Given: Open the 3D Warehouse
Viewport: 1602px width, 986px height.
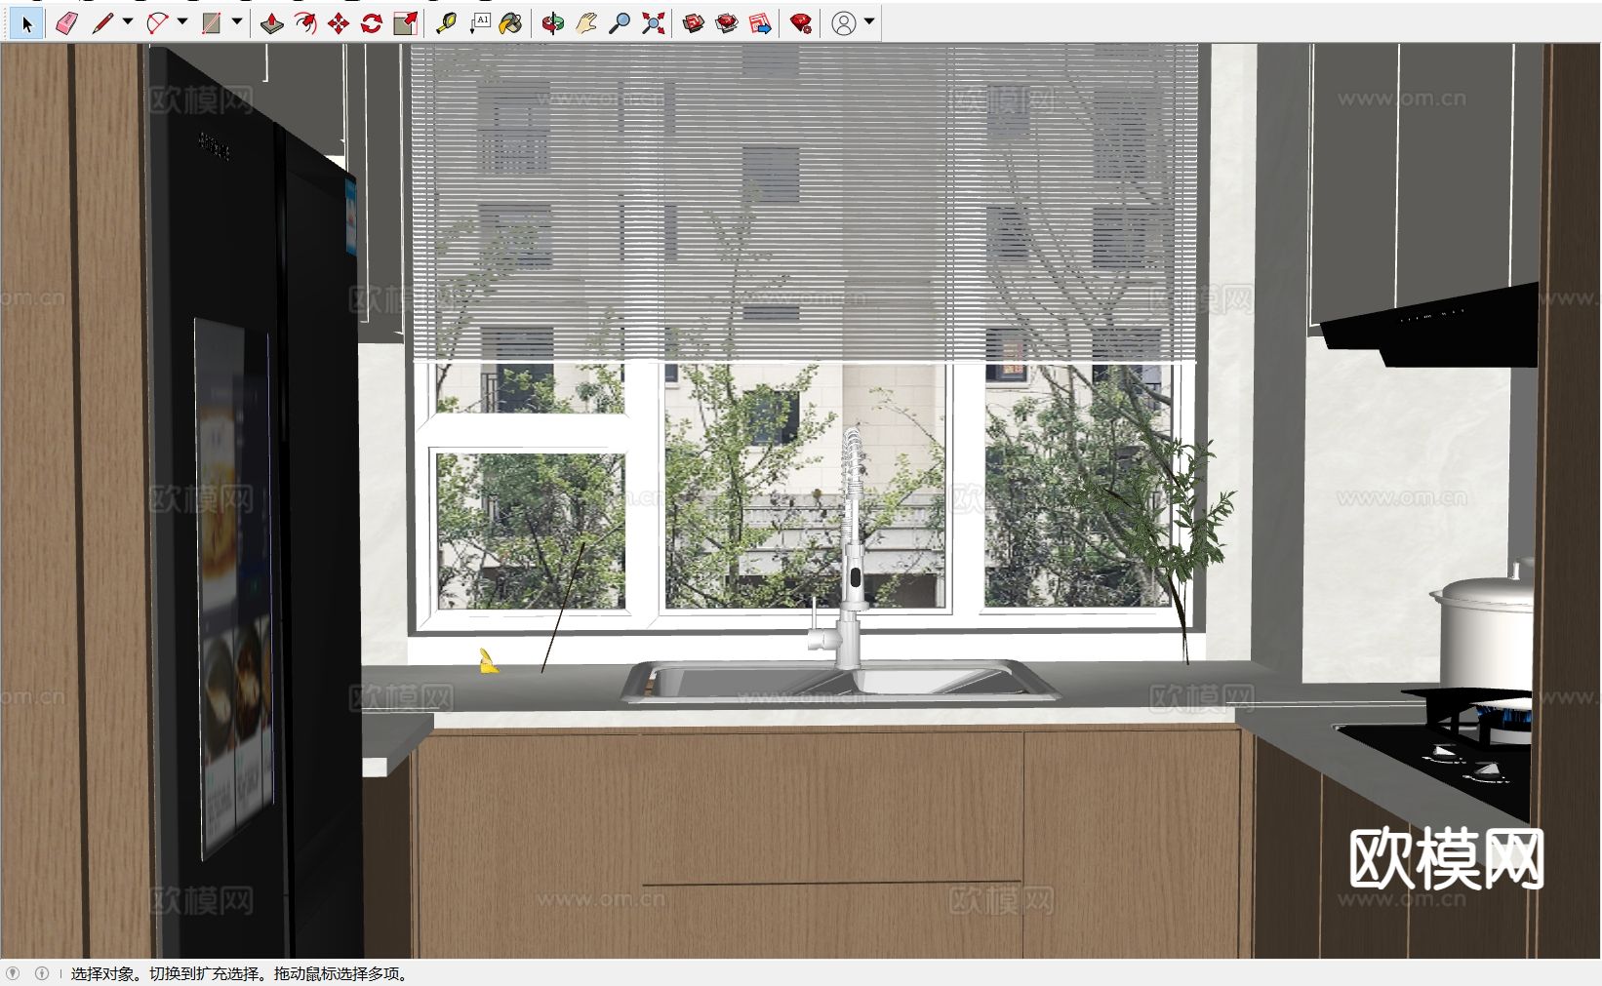Looking at the screenshot, I should [694, 23].
